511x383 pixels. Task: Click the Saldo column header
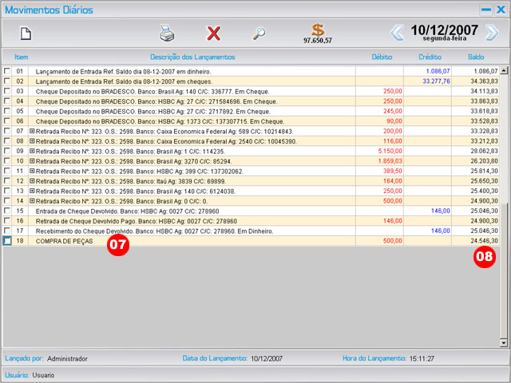click(476, 57)
